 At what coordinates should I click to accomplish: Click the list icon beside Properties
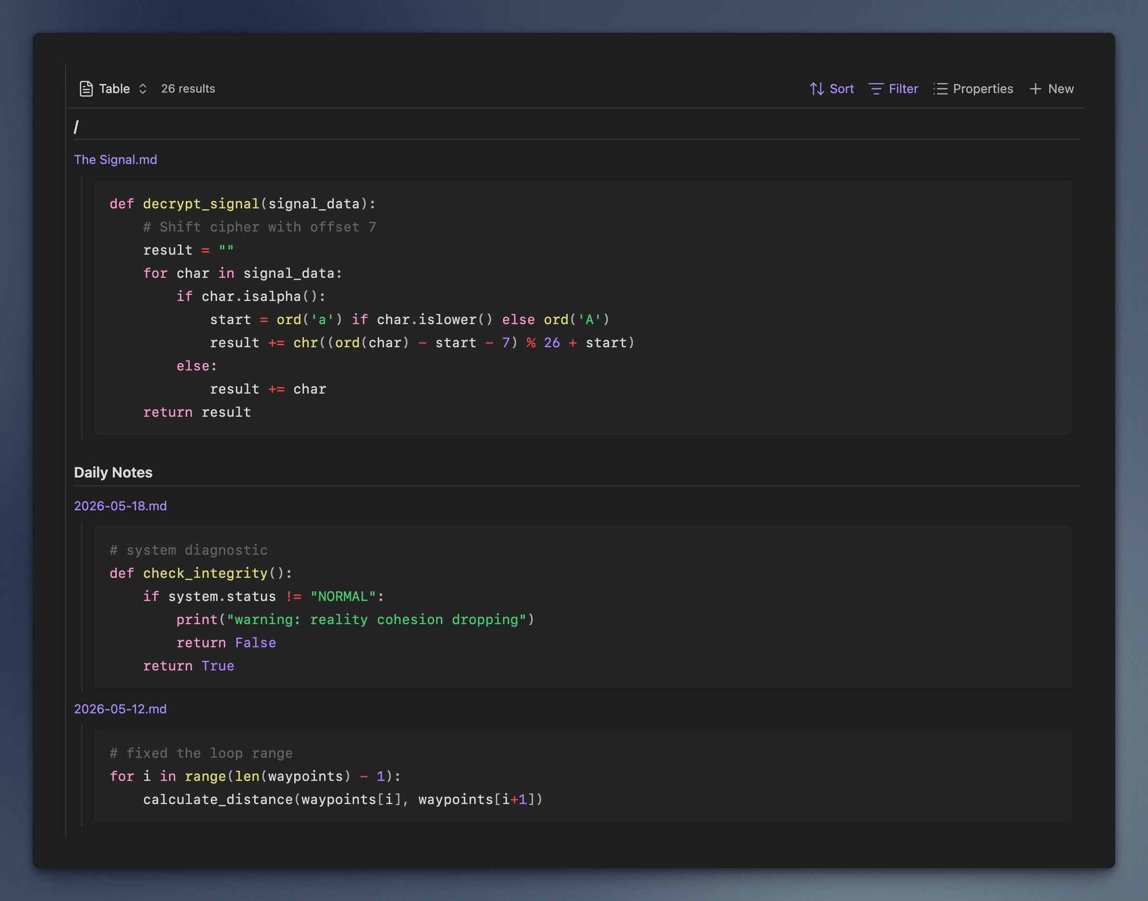[x=942, y=89]
